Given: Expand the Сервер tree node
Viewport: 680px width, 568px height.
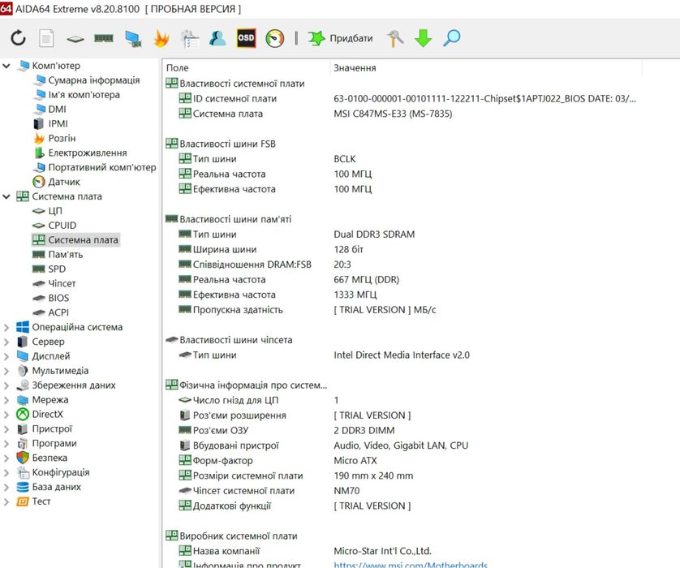Looking at the screenshot, I should tap(6, 342).
